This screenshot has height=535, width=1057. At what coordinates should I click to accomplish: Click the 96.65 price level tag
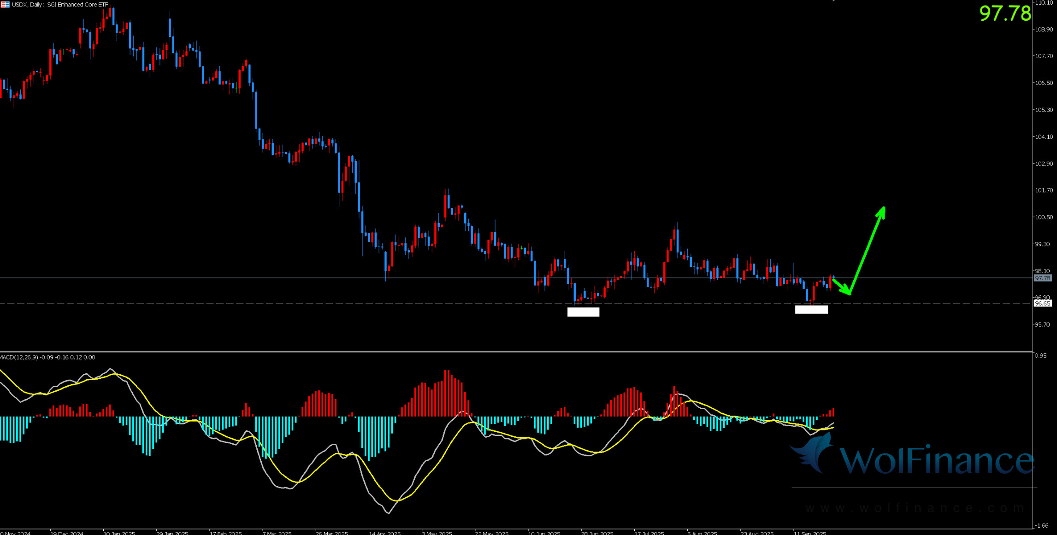pyautogui.click(x=1042, y=303)
